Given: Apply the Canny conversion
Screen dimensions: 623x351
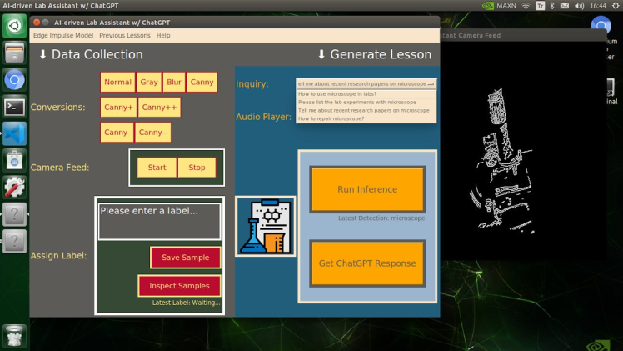Looking at the screenshot, I should pyautogui.click(x=202, y=82).
